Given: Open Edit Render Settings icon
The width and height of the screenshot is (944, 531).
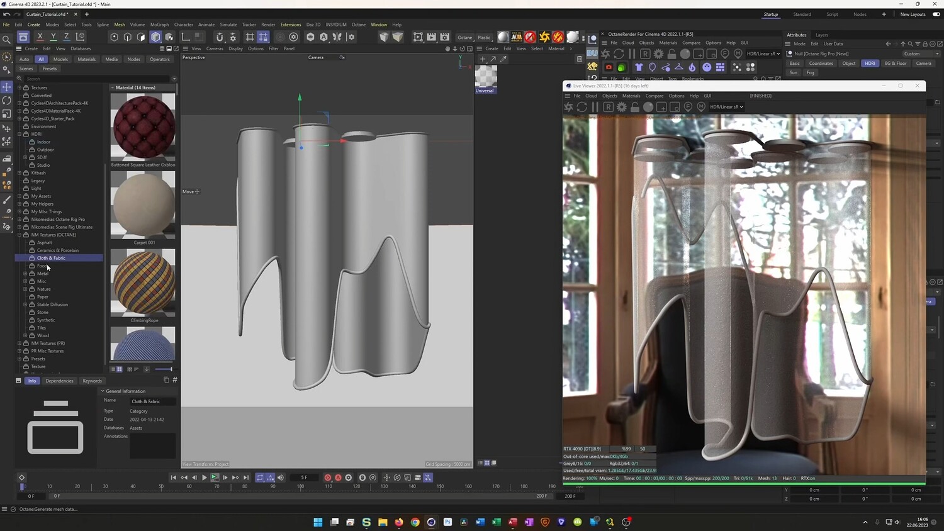Looking at the screenshot, I should pos(445,37).
